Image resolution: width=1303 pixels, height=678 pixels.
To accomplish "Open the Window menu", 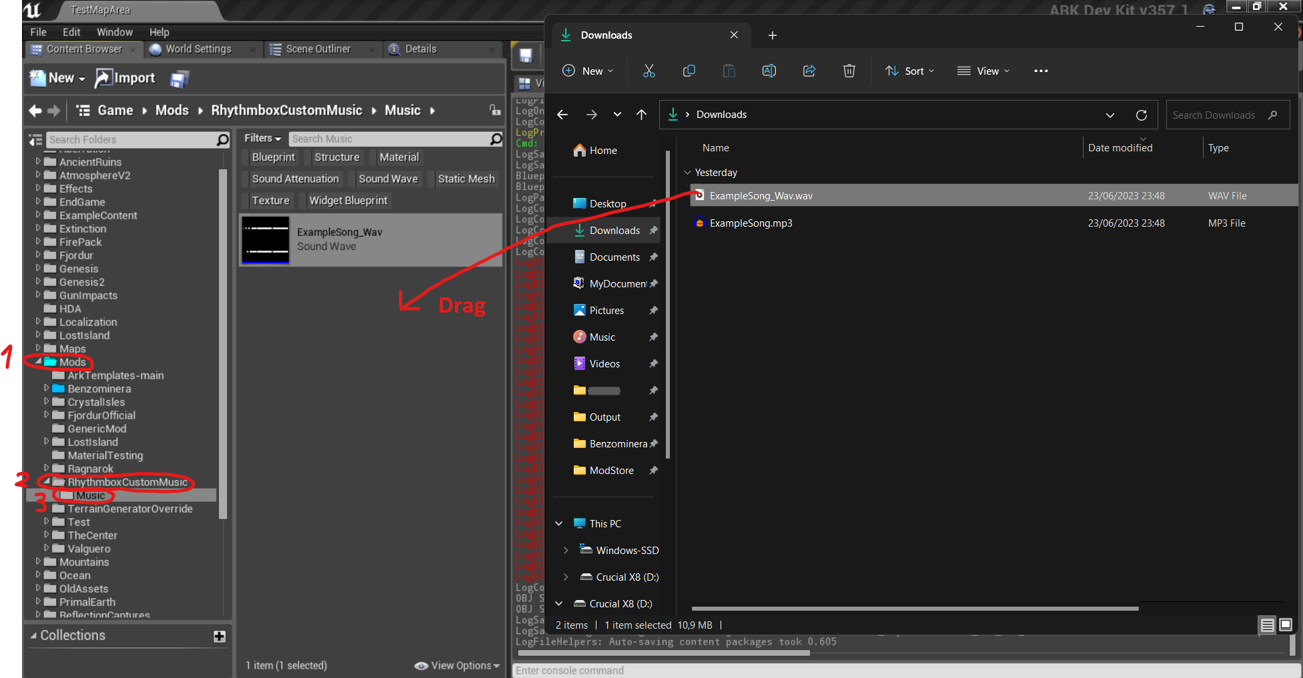I will (115, 32).
